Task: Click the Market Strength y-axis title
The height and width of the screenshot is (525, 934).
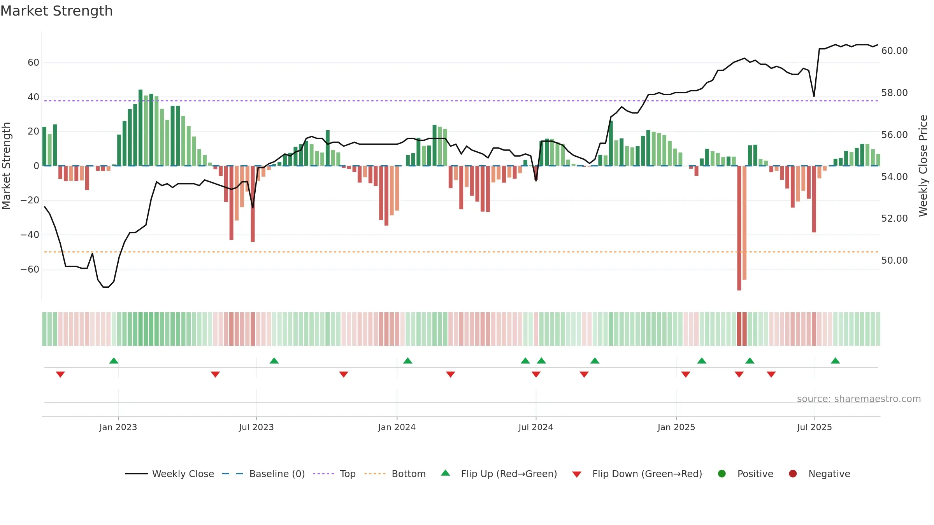Action: point(6,166)
